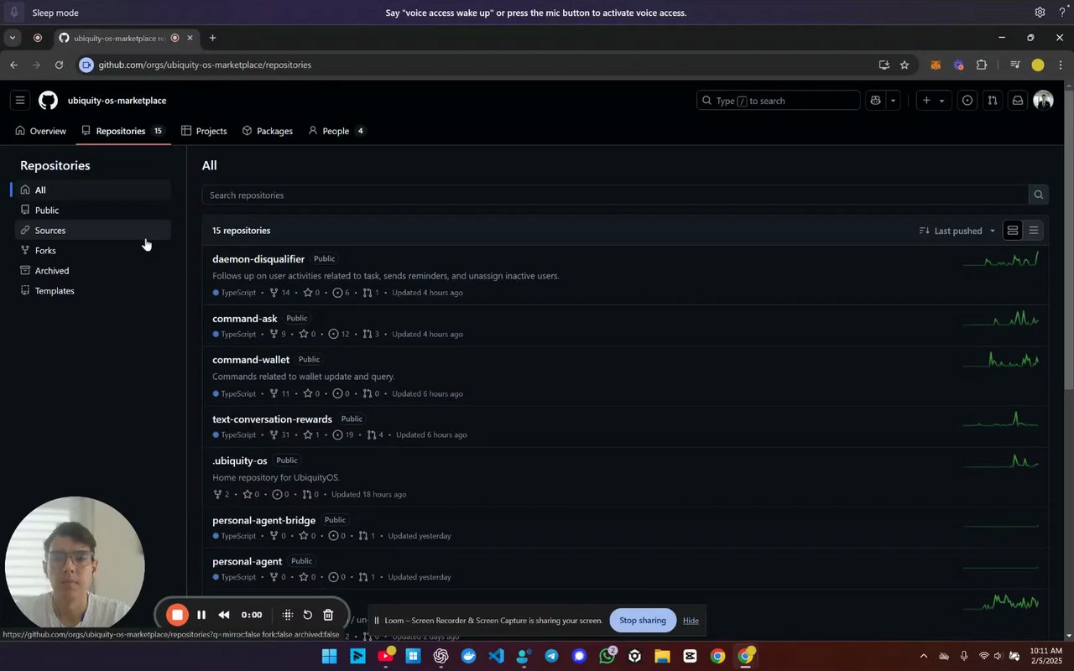Open the media control icon in Chrome toolbar

[1015, 65]
